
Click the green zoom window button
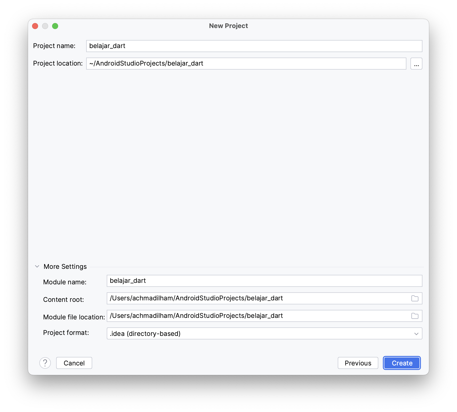(55, 26)
